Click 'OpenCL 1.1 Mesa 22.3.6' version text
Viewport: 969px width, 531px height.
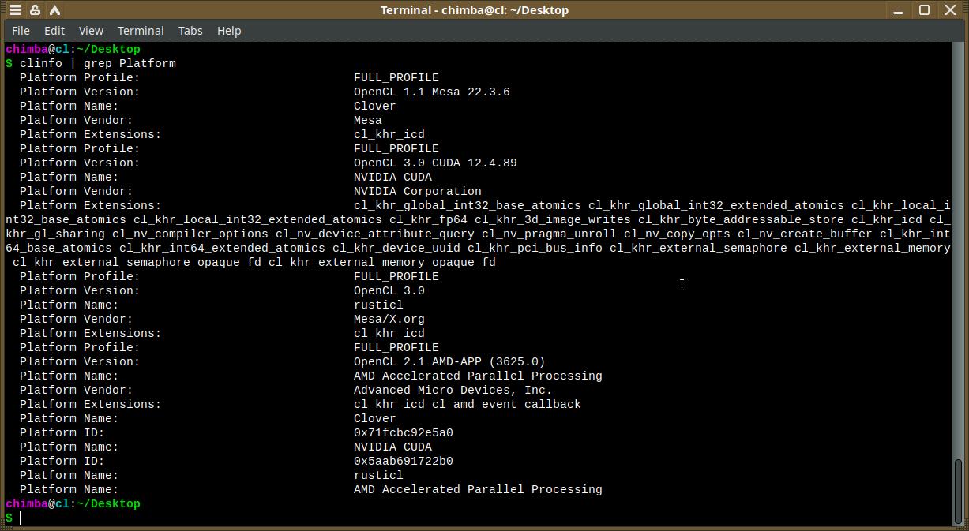tap(432, 92)
